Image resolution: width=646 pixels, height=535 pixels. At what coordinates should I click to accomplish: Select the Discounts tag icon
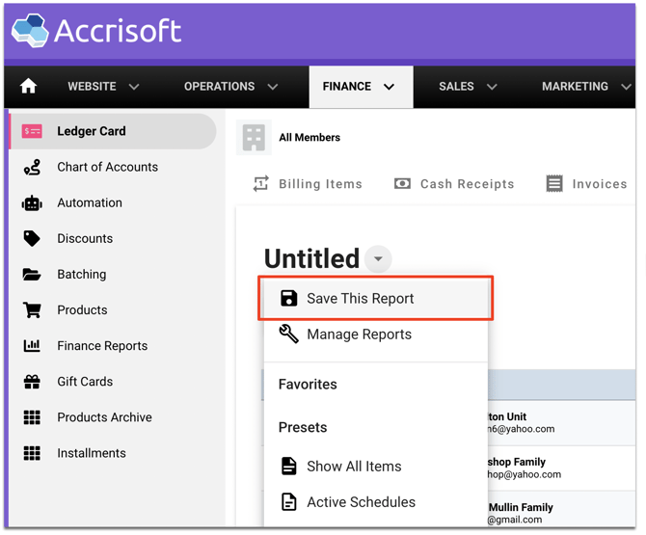tap(32, 239)
